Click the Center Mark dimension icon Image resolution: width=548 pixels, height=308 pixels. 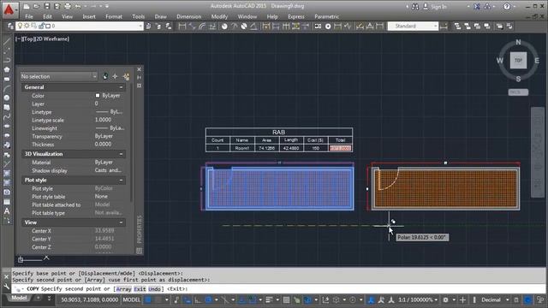coord(328,27)
